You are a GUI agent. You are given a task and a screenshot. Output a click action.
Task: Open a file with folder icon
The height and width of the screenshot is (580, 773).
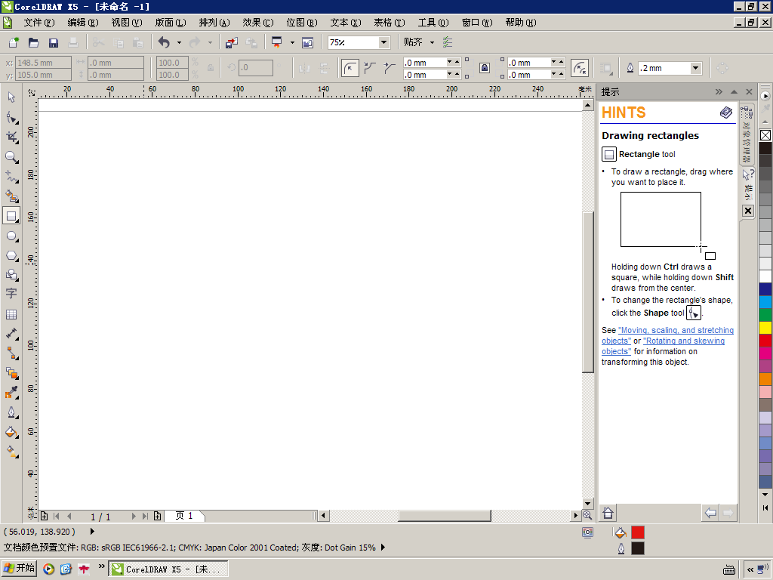click(33, 42)
